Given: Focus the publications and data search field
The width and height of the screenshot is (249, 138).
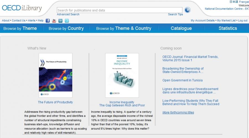Looking at the screenshot, I should [120, 10].
